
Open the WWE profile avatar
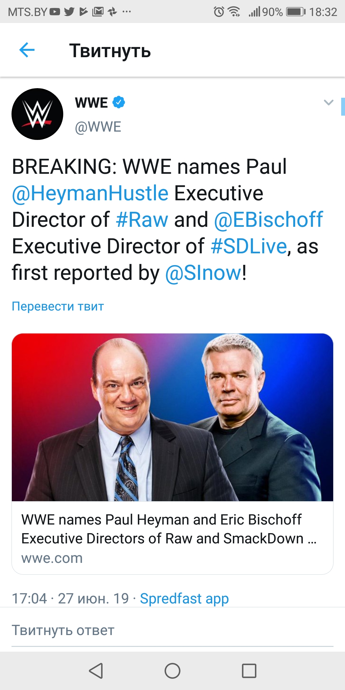pos(37,114)
